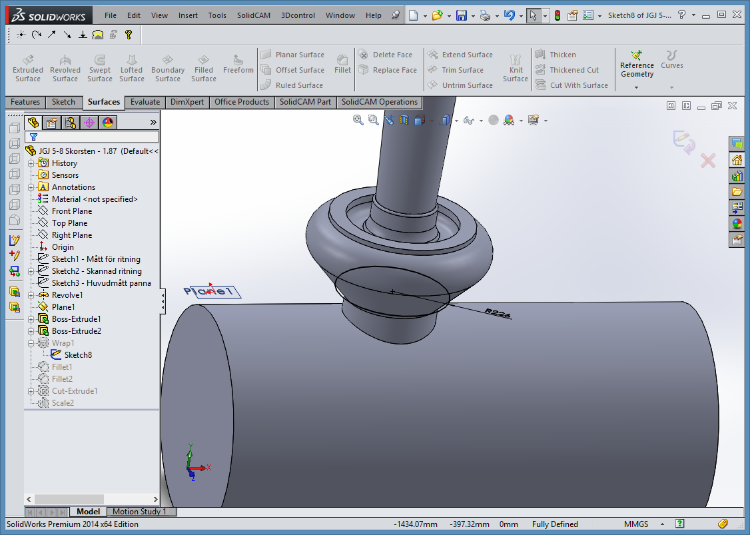The height and width of the screenshot is (535, 750).
Task: Undo with the blue arrow icon
Action: click(509, 15)
